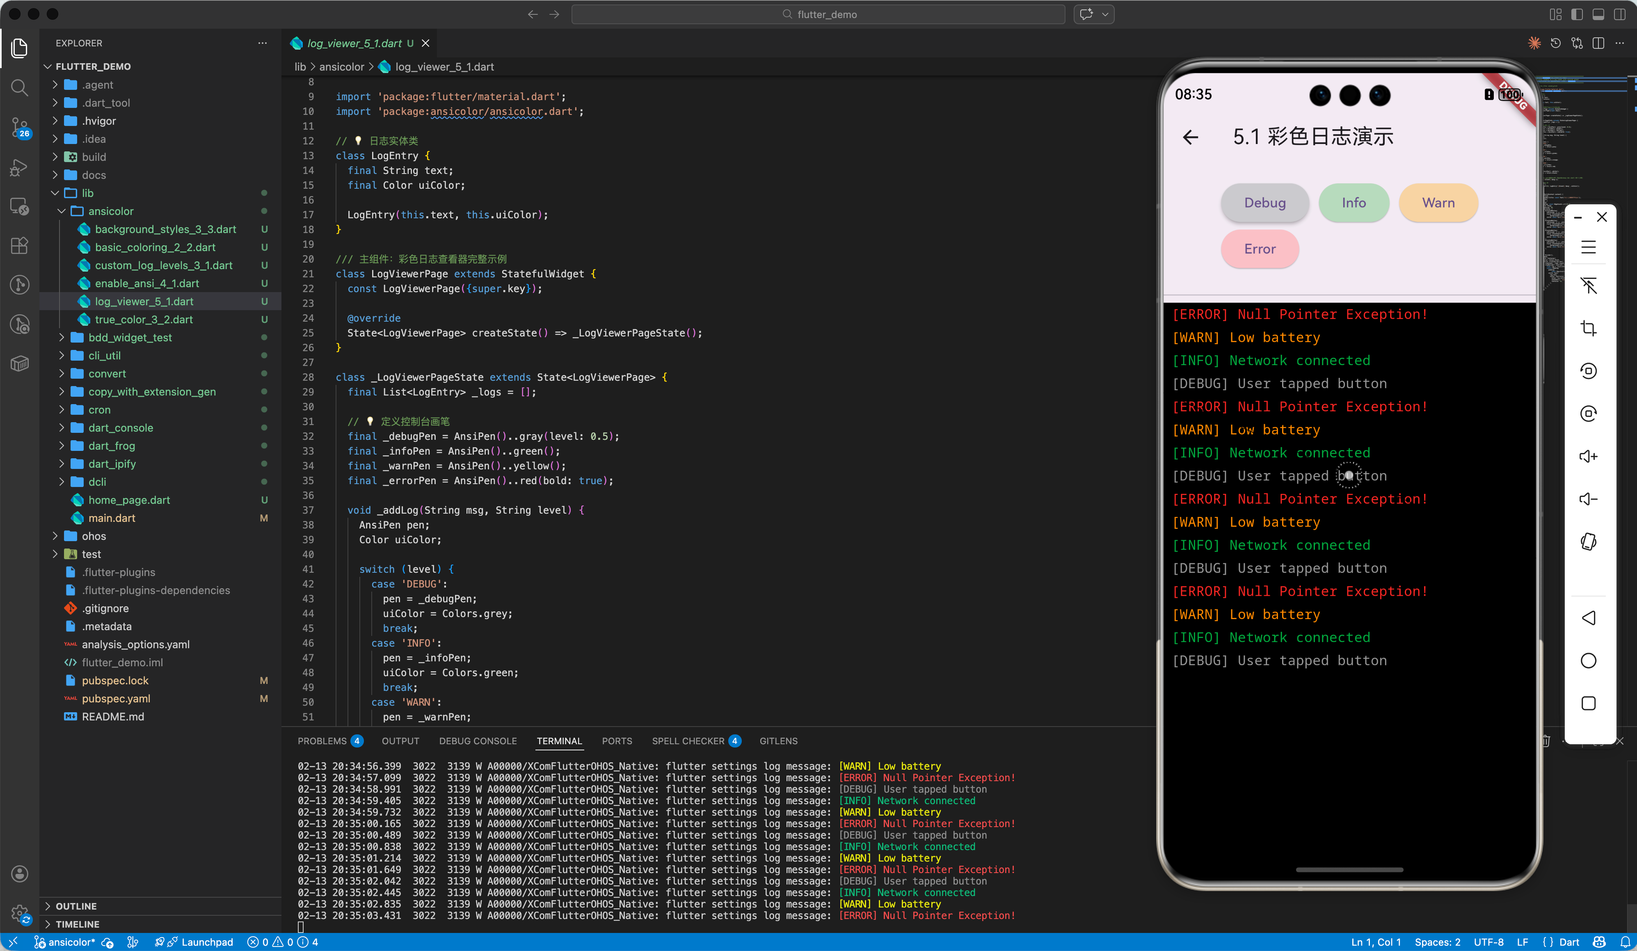The height and width of the screenshot is (951, 1637).
Task: Switch to the PROBLEMS tab
Action: [322, 741]
